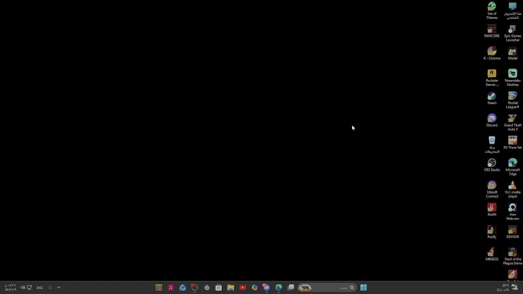This screenshot has height=294, width=523.
Task: Open Microsoft Edge from the taskbar
Action: pyautogui.click(x=279, y=287)
